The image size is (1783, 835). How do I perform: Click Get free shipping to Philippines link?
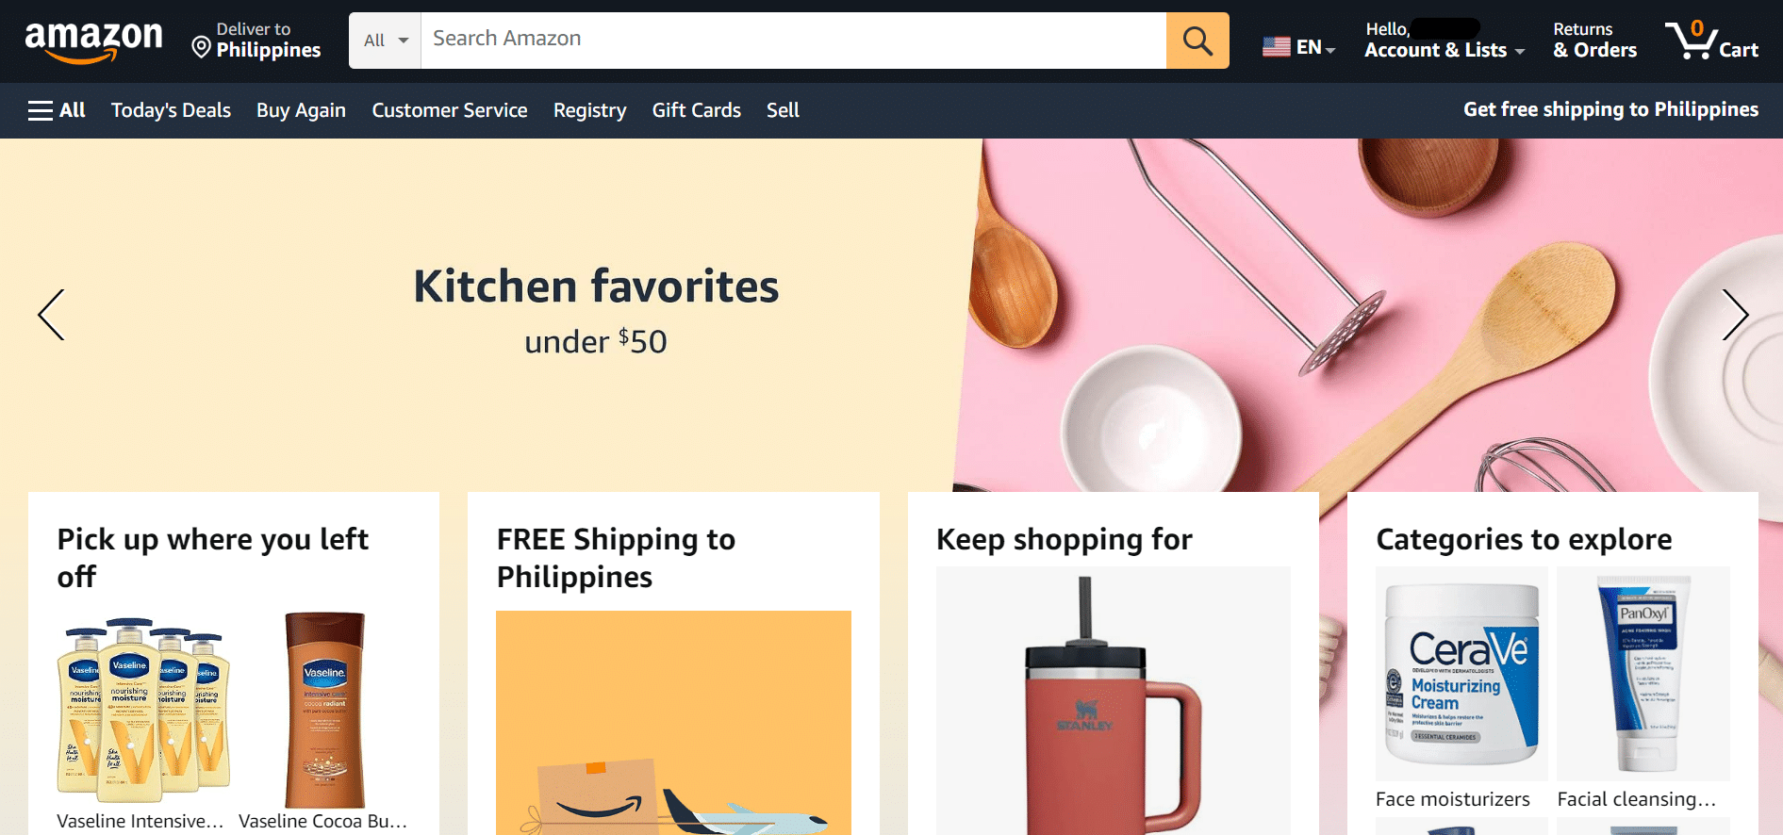[1610, 109]
